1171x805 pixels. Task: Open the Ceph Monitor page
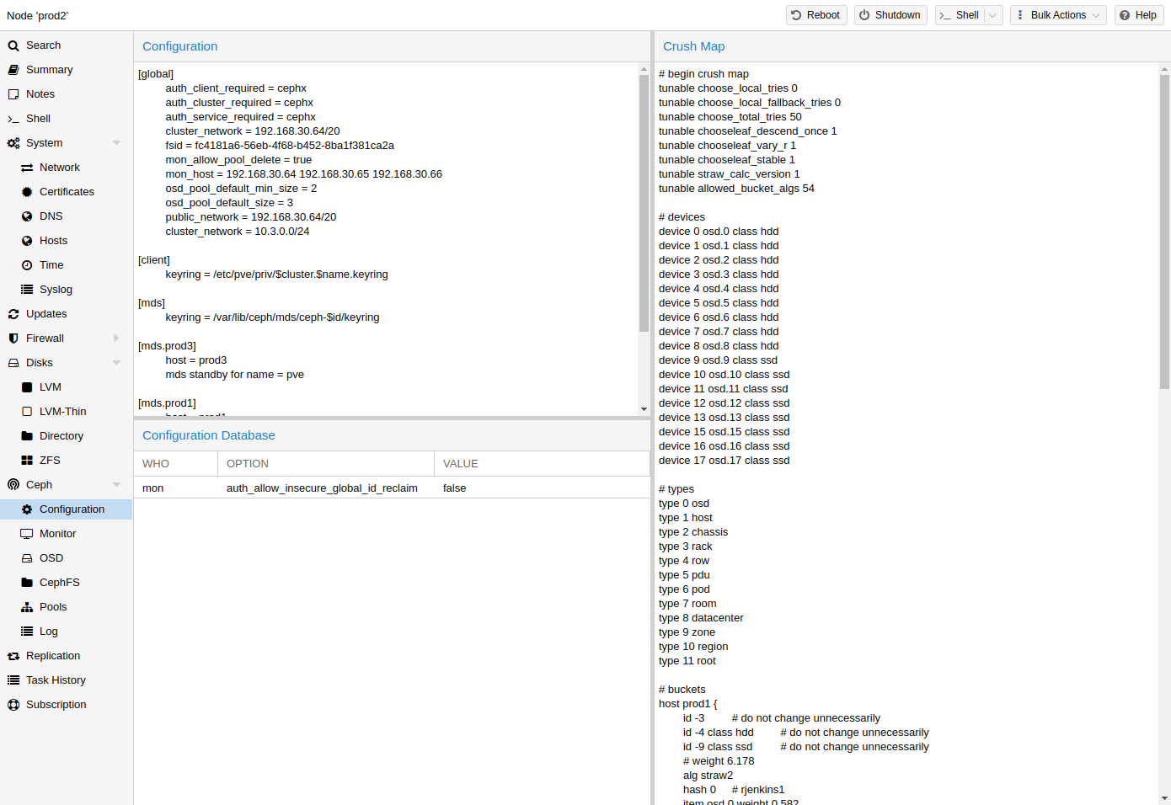57,534
